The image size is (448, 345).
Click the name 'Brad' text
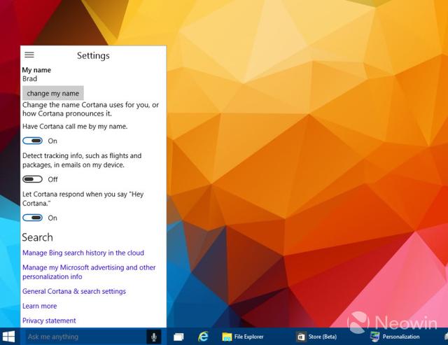[x=29, y=78]
